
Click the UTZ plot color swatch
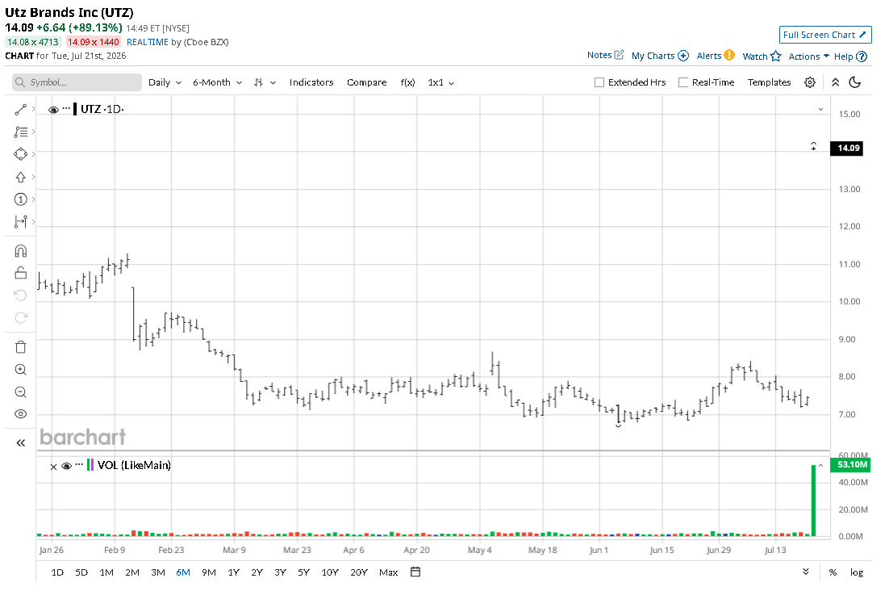click(x=75, y=109)
